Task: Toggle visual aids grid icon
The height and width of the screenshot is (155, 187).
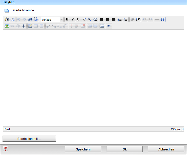Action: 102,26
